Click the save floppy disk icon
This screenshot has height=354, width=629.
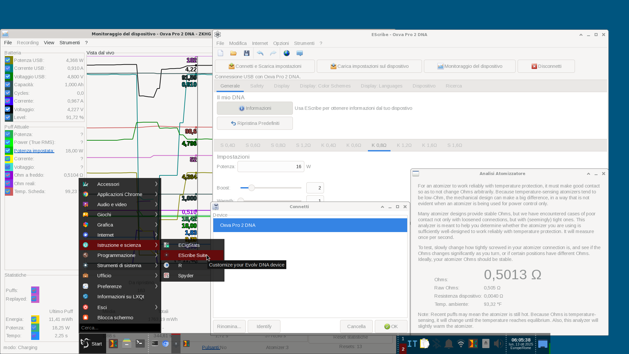pyautogui.click(x=247, y=53)
